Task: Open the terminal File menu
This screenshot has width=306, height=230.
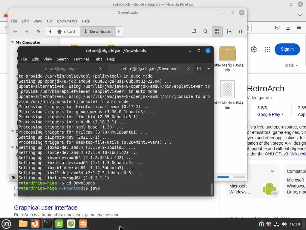Action: [x=24, y=59]
